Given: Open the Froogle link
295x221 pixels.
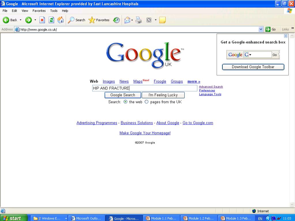Looking at the screenshot, I should (x=160, y=81).
